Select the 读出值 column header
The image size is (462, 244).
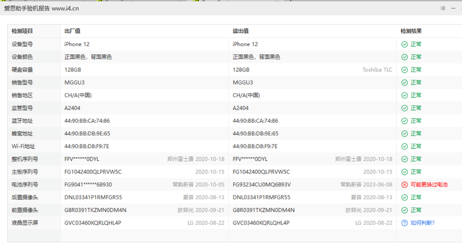click(241, 31)
